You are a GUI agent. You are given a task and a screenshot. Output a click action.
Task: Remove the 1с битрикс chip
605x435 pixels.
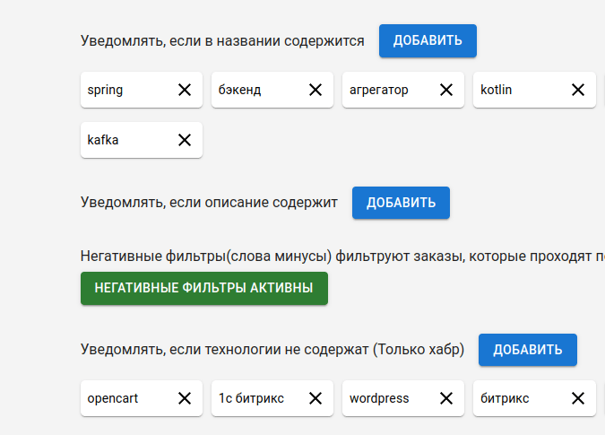[315, 398]
